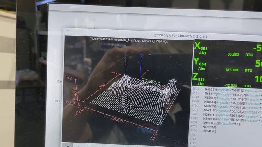Select the Y axis G54 DRO label
262x147 pixels.
coord(200,62)
